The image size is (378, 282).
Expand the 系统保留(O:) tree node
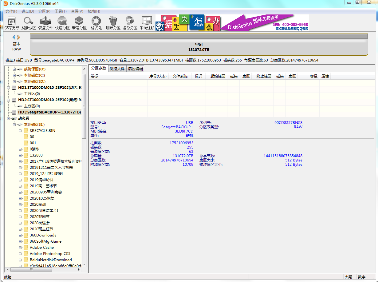[14, 69]
